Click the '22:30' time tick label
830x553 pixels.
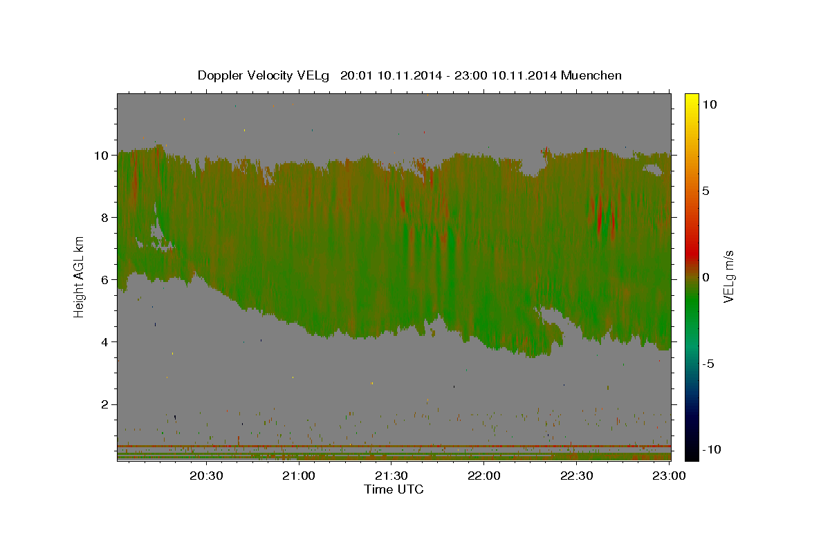click(x=576, y=476)
